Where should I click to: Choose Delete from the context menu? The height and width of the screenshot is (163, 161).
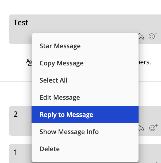[x=85, y=149]
